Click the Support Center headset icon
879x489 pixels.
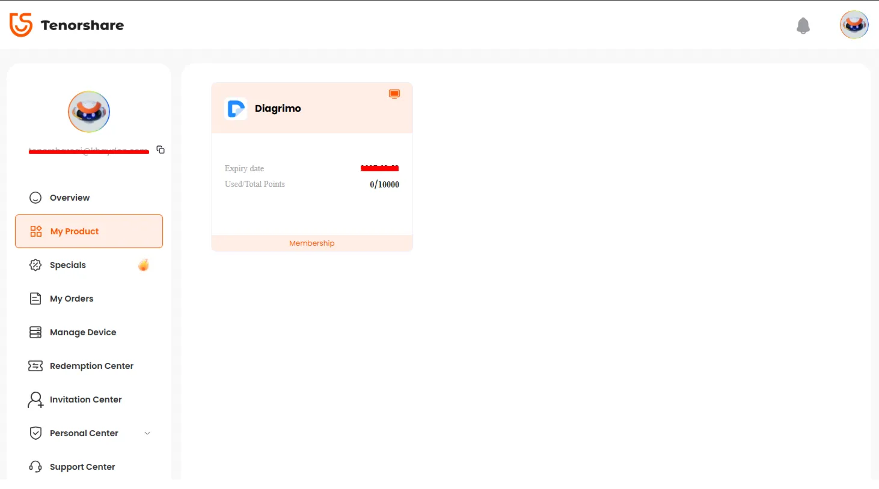click(35, 467)
